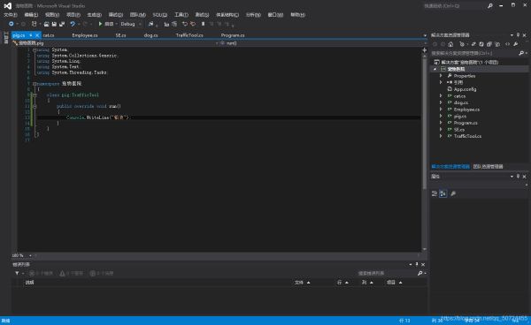Click the wrench Properties icon in Solution Explorer toolbar
The height and width of the screenshot is (325, 531).
point(516,44)
